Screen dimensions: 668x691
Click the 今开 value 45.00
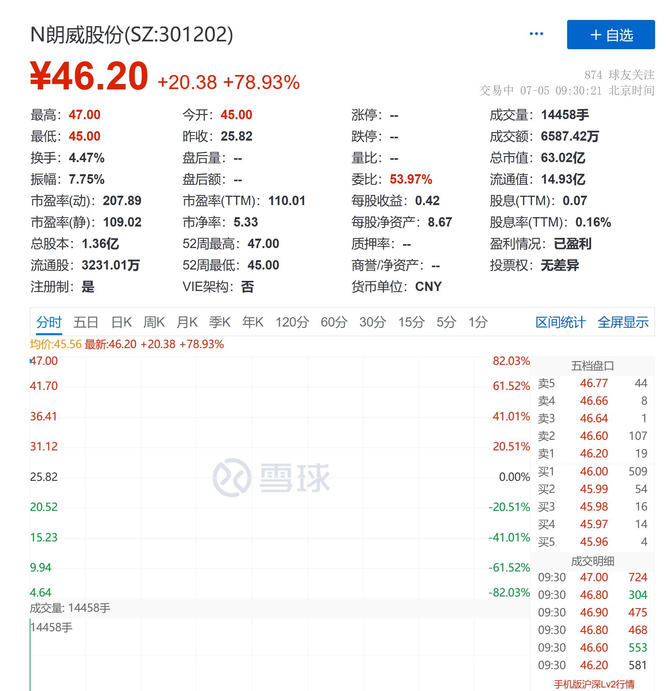[x=236, y=115]
